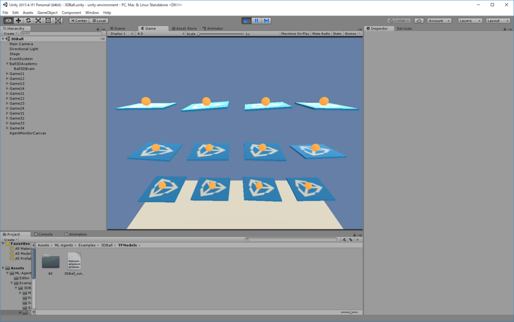514x322 pixels.
Task: Click the Step frame button
Action: click(x=267, y=21)
